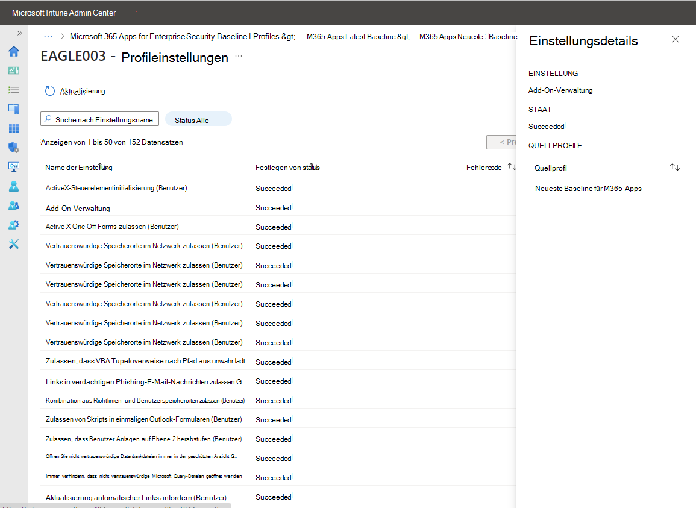Viewport: 696px width, 508px height.
Task: Click Microsoft Intune Admin Center title
Action: [x=64, y=13]
